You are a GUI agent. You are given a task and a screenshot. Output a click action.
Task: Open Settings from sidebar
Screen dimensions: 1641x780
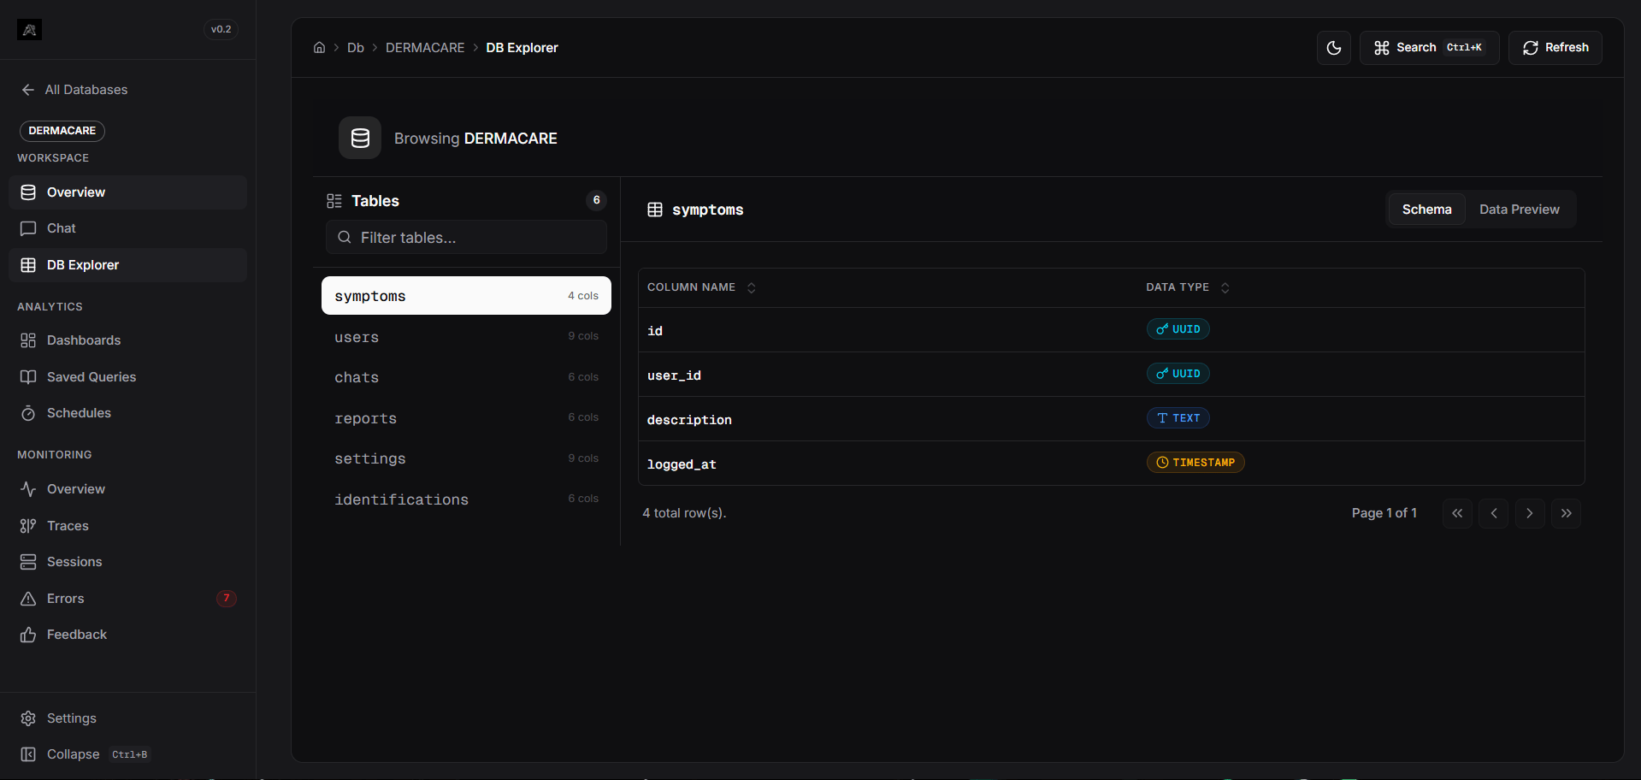[x=128, y=718]
